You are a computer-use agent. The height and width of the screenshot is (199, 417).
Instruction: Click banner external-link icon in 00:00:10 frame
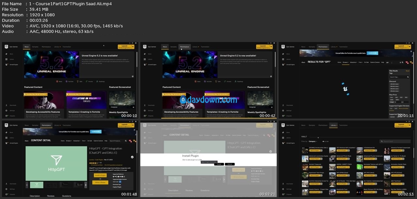click(x=133, y=76)
